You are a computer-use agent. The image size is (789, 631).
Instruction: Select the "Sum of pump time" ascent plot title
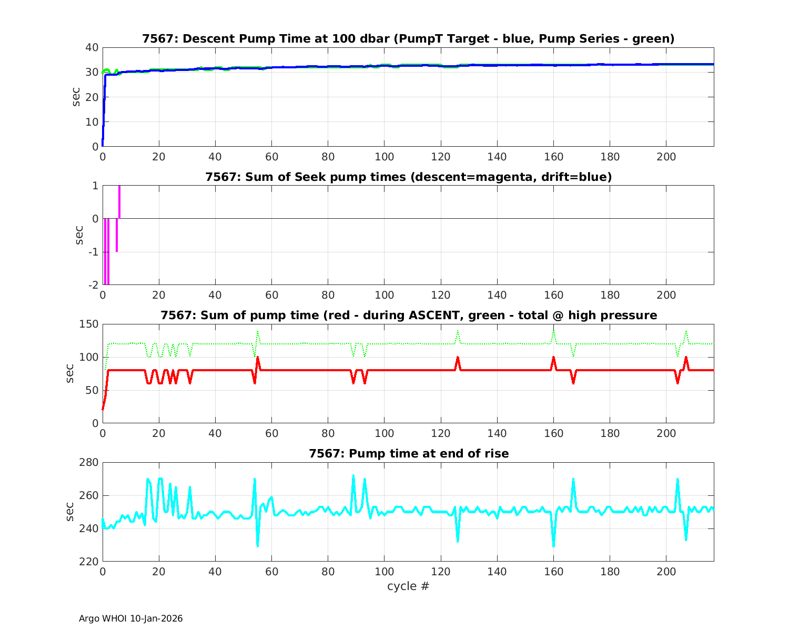point(408,315)
